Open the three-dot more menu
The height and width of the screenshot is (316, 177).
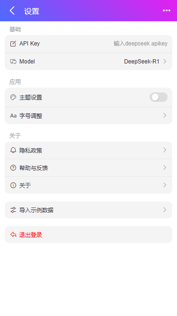[167, 10]
